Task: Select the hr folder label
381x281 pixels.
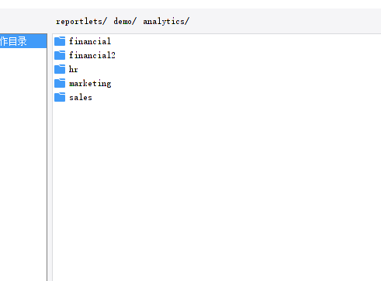Action: tap(74, 69)
